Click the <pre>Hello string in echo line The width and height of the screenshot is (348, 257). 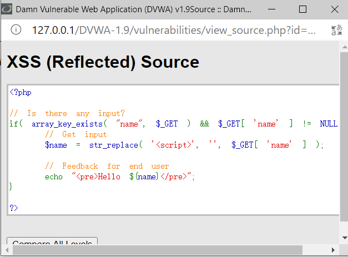[96, 177]
